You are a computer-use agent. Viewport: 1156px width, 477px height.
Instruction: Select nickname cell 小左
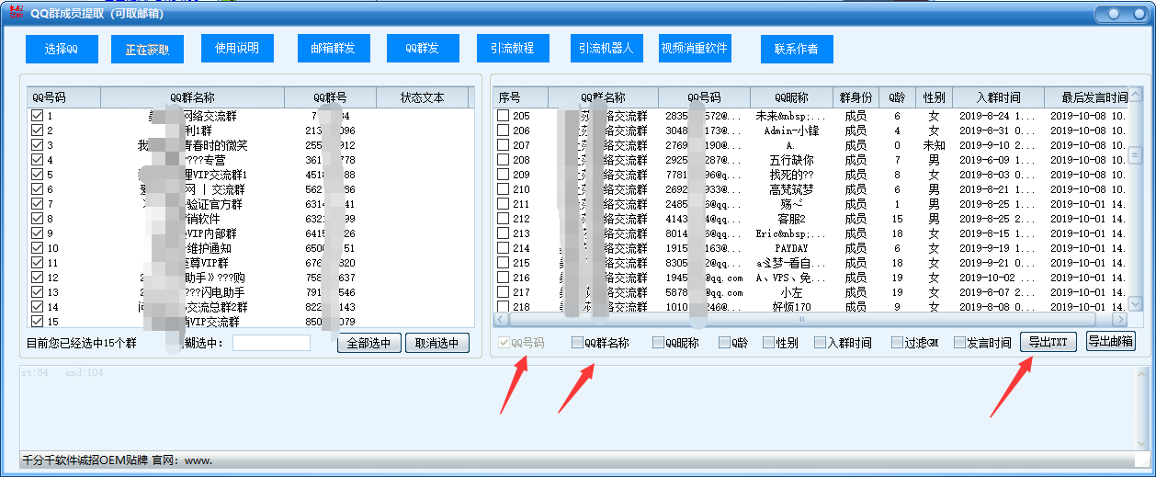tap(791, 292)
